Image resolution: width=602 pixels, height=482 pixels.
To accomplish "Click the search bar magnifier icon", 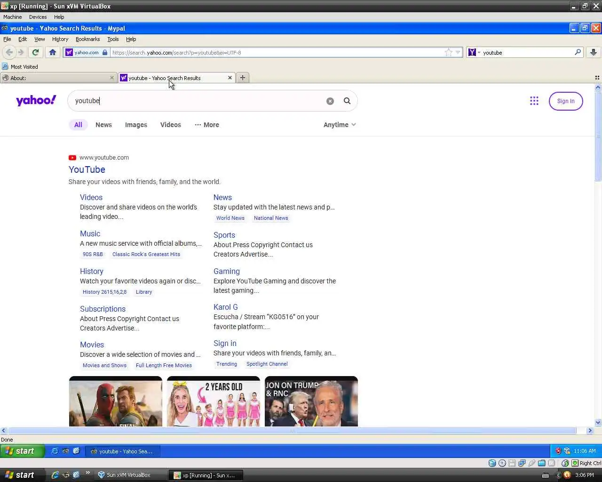I will (x=578, y=52).
